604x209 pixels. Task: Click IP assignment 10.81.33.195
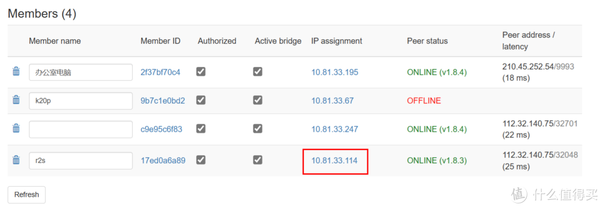pyautogui.click(x=335, y=72)
